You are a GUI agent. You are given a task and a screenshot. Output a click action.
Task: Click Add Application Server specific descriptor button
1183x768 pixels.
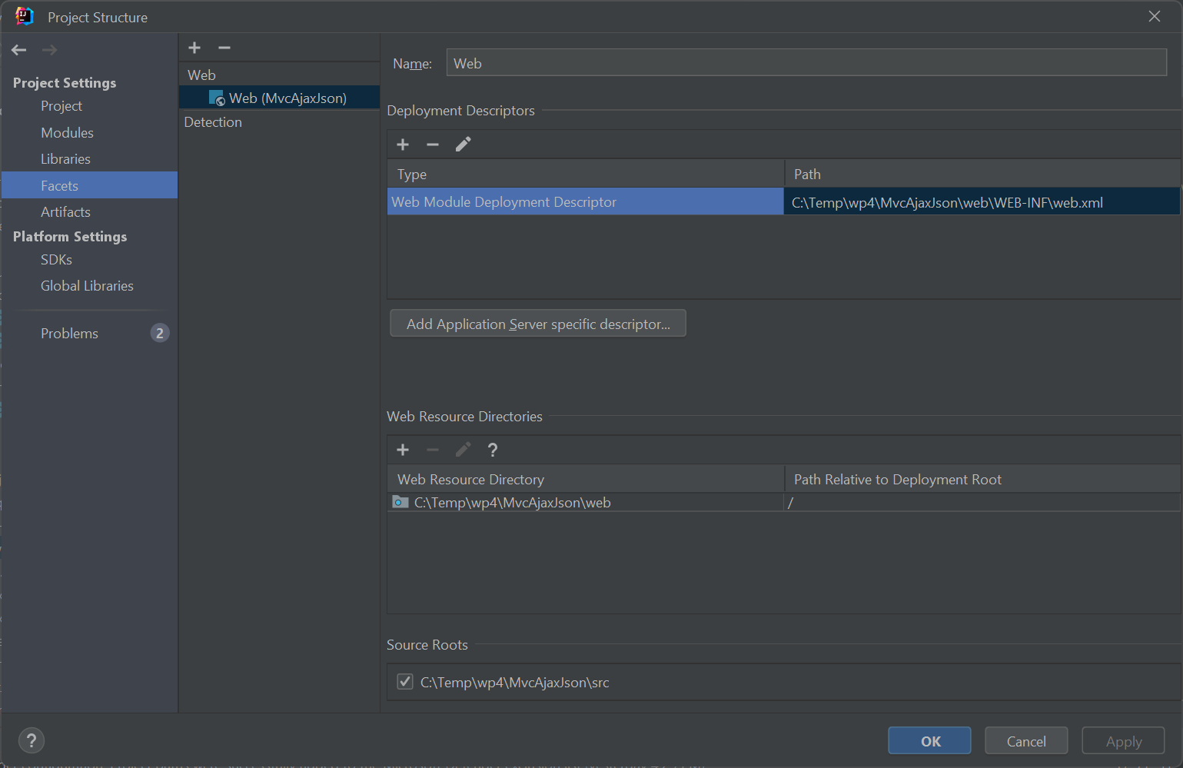(538, 324)
